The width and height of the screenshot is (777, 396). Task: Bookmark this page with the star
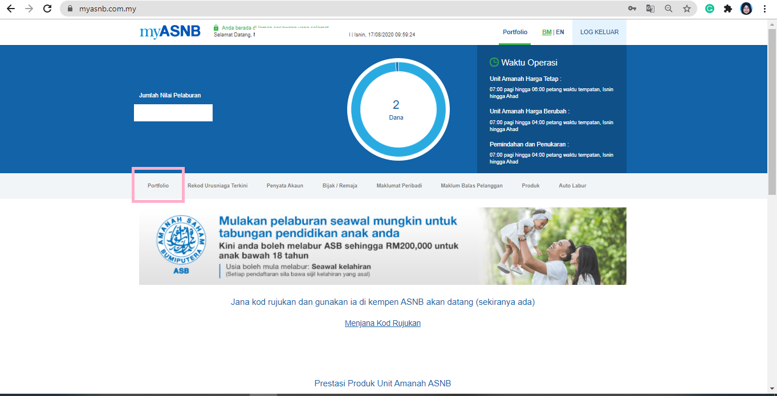point(687,9)
